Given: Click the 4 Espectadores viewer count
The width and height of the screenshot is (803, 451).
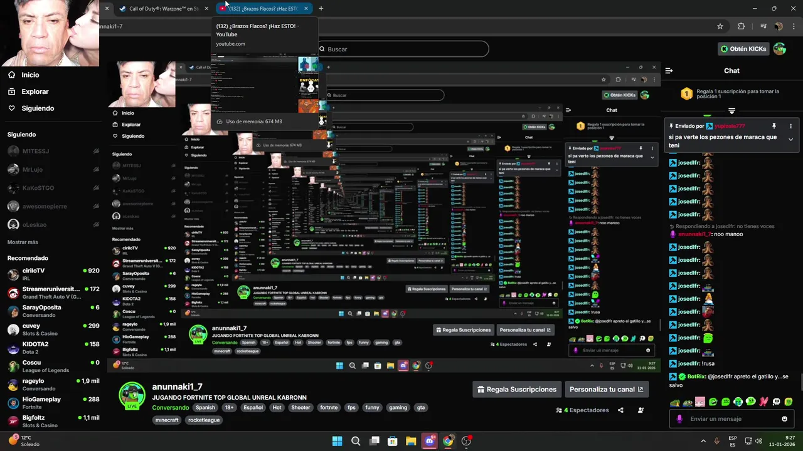Looking at the screenshot, I should (x=582, y=410).
